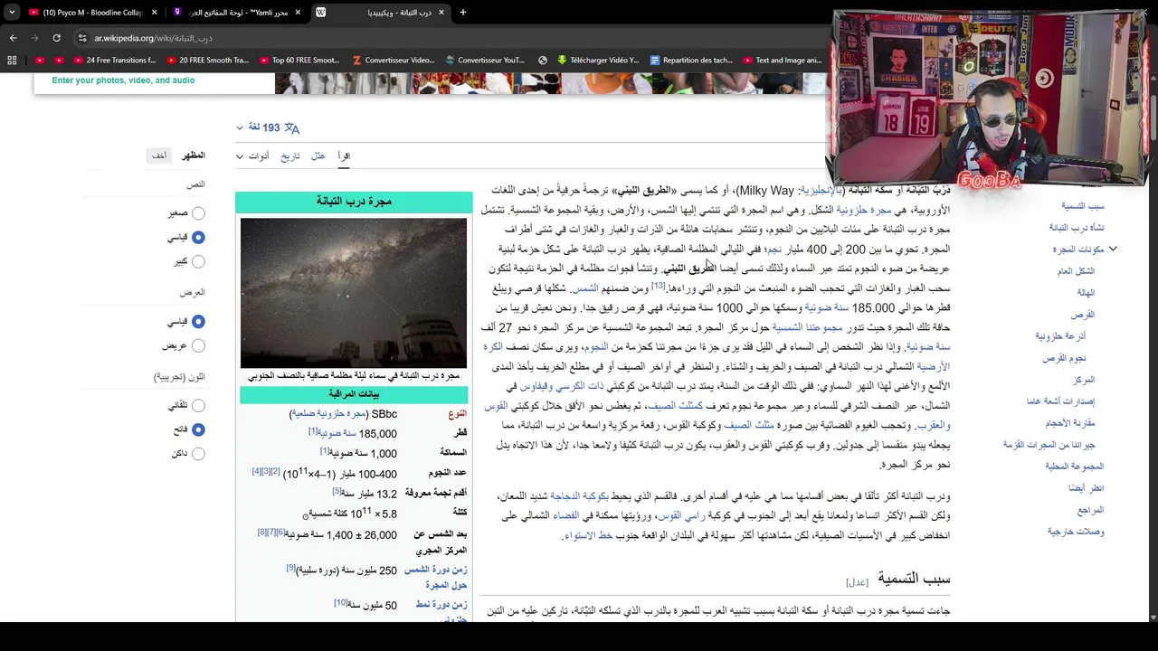This screenshot has width=1158, height=651.
Task: Open the 'Convertisseur Video...' bookmark
Action: pos(393,61)
